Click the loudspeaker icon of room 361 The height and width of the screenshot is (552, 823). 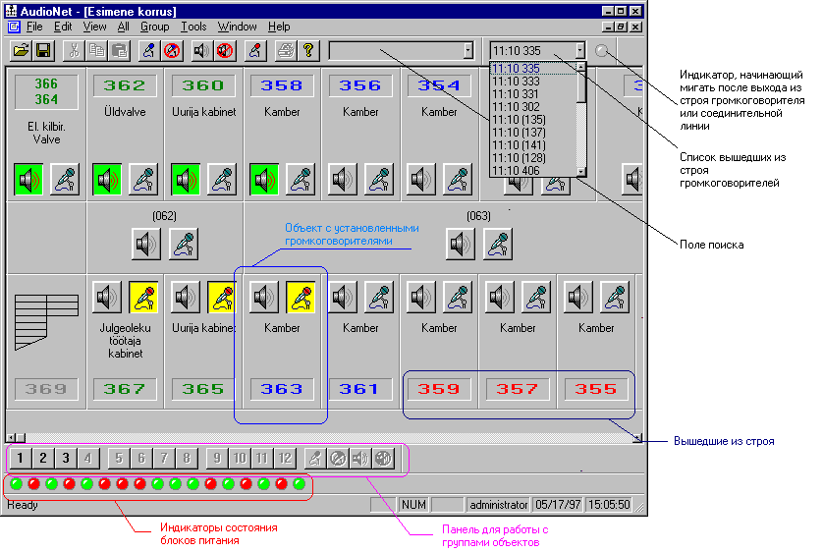click(x=343, y=298)
